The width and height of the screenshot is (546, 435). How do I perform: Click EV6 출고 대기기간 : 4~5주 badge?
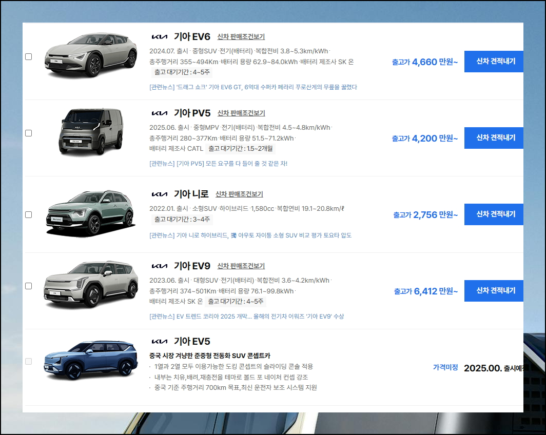point(182,72)
